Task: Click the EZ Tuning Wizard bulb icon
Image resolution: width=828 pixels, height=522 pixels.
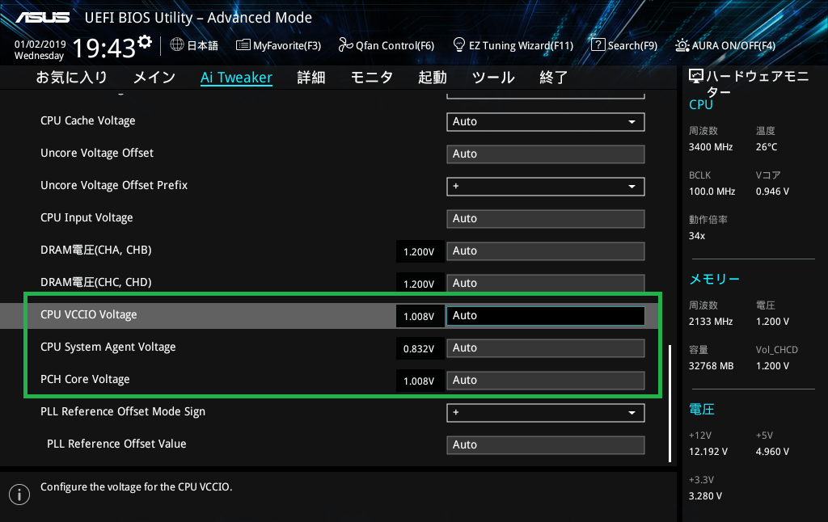Action: coord(459,45)
